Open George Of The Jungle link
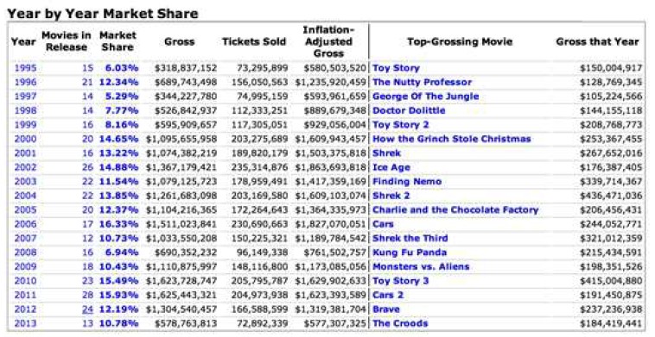655x337 pixels. 426,97
